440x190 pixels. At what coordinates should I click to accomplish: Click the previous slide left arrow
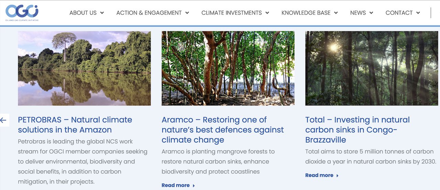click(3, 120)
